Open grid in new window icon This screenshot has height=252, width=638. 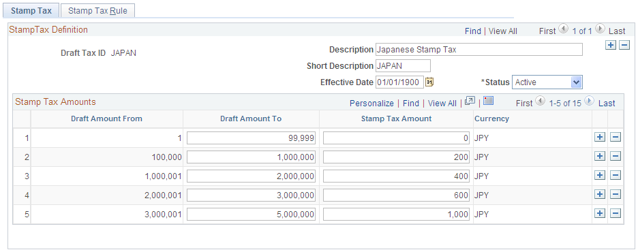[x=470, y=101]
